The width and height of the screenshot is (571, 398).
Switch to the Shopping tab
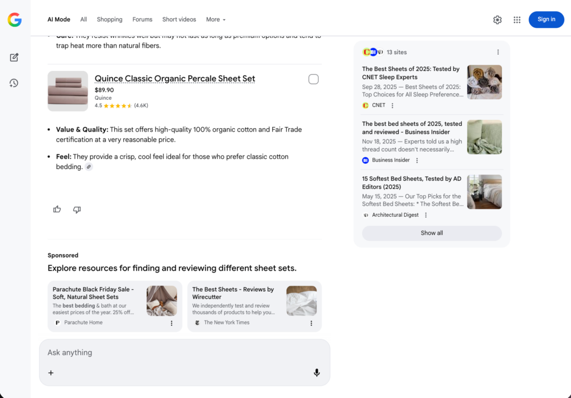click(110, 20)
